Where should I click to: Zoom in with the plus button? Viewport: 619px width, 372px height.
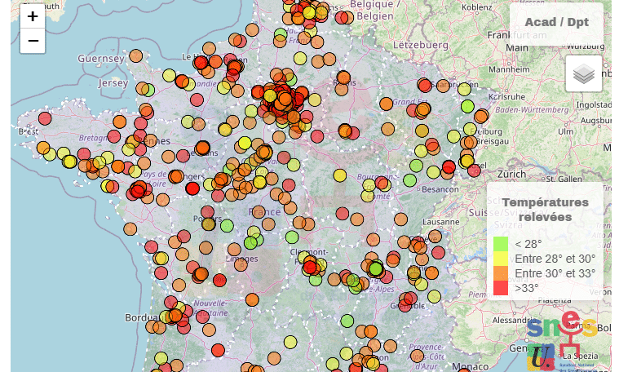tap(33, 16)
